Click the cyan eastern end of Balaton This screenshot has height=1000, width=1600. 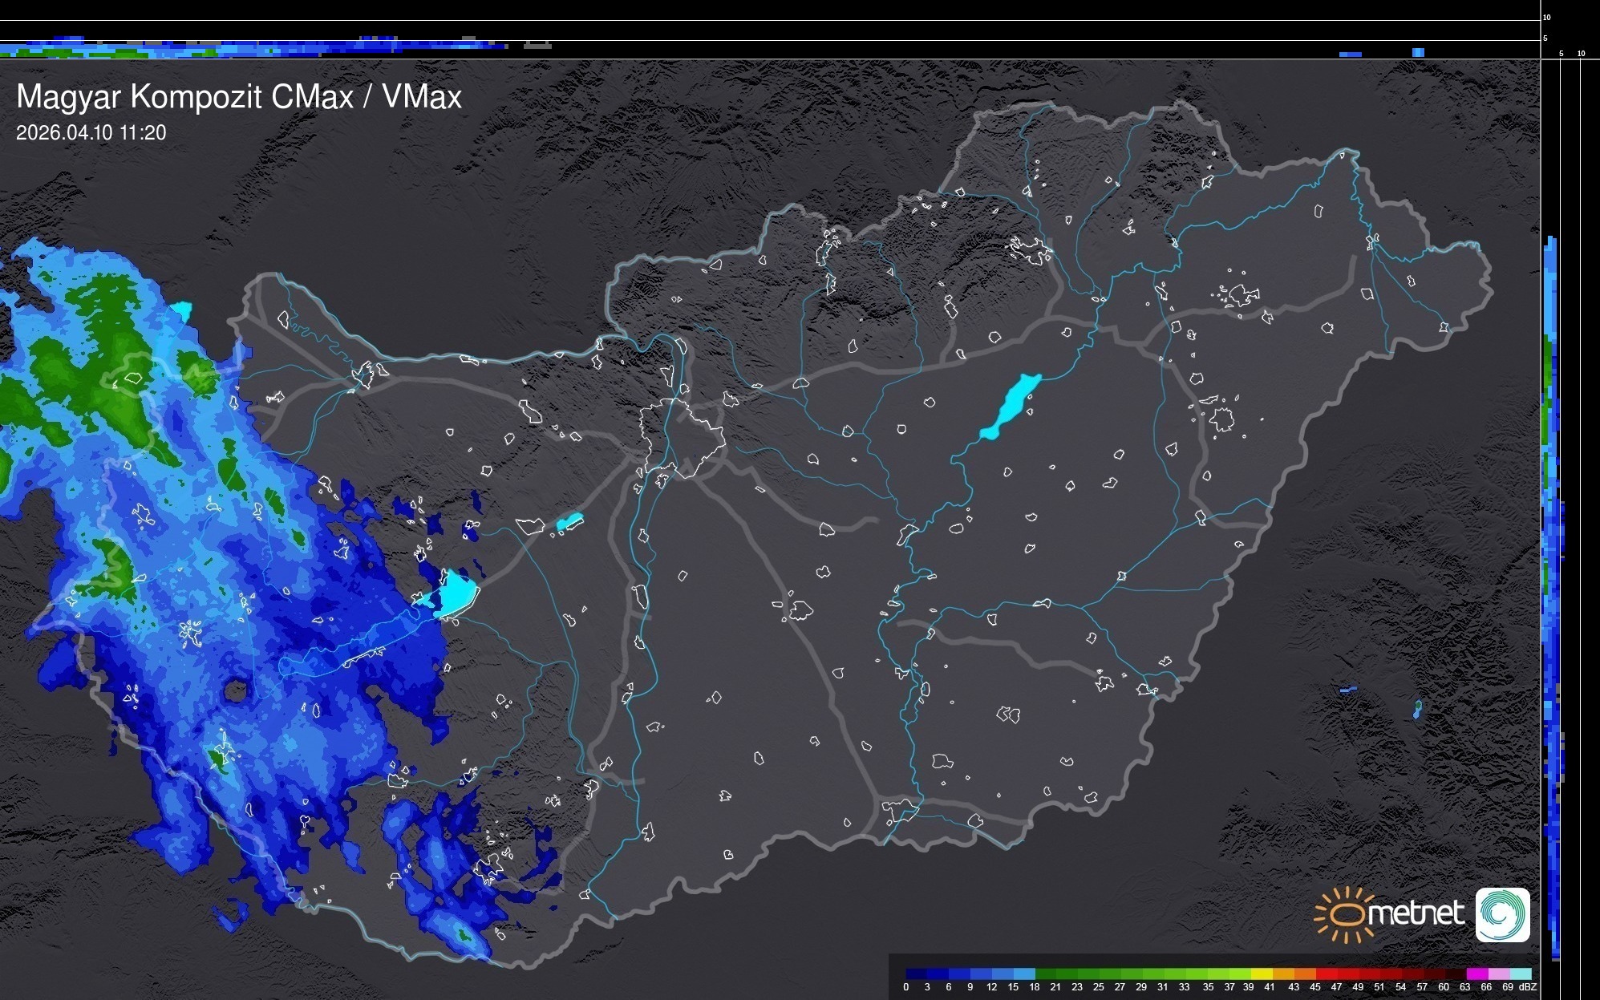(x=457, y=594)
